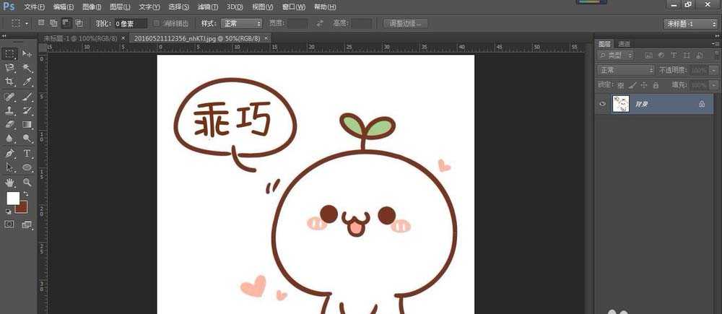Select the Move tool
Viewport: 722px width, 314px height.
(27, 54)
